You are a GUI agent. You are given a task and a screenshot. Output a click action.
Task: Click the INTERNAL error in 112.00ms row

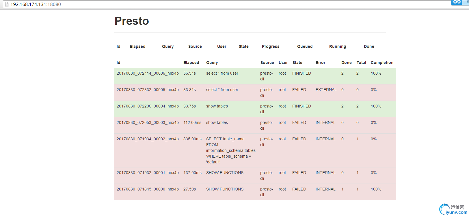325,122
